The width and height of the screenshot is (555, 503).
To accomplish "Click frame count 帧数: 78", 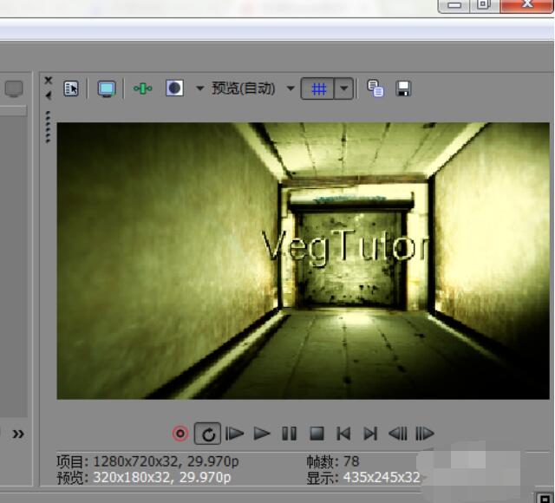I will (x=333, y=461).
